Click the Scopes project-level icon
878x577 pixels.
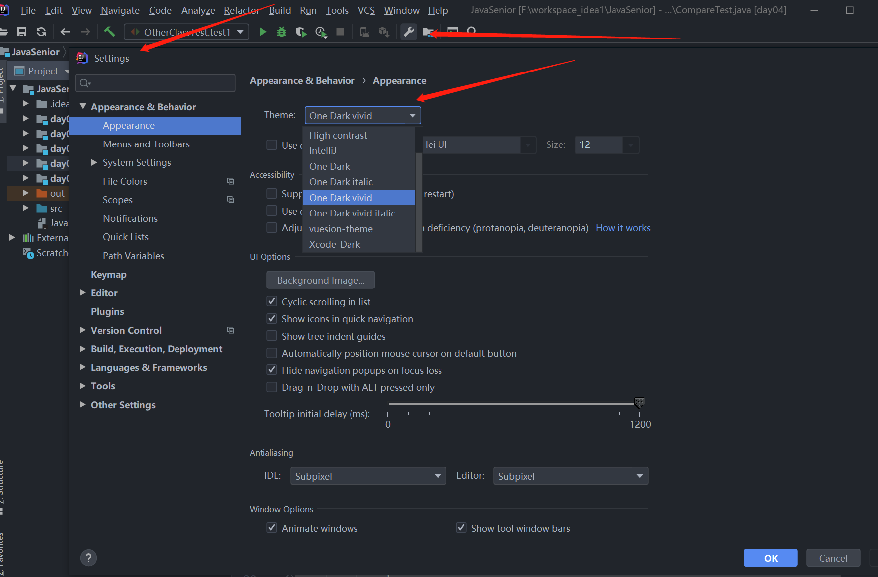(x=230, y=200)
